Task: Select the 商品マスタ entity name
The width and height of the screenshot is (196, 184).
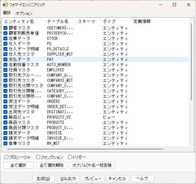Action: (19, 122)
